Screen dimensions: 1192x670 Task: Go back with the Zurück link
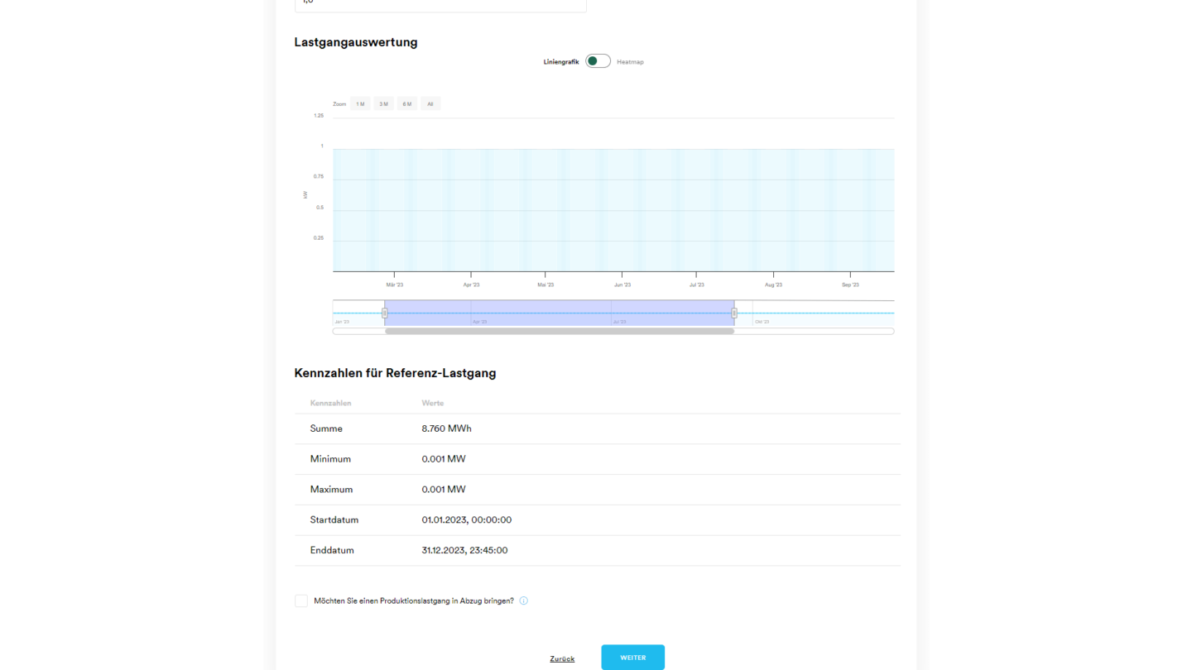point(562,658)
